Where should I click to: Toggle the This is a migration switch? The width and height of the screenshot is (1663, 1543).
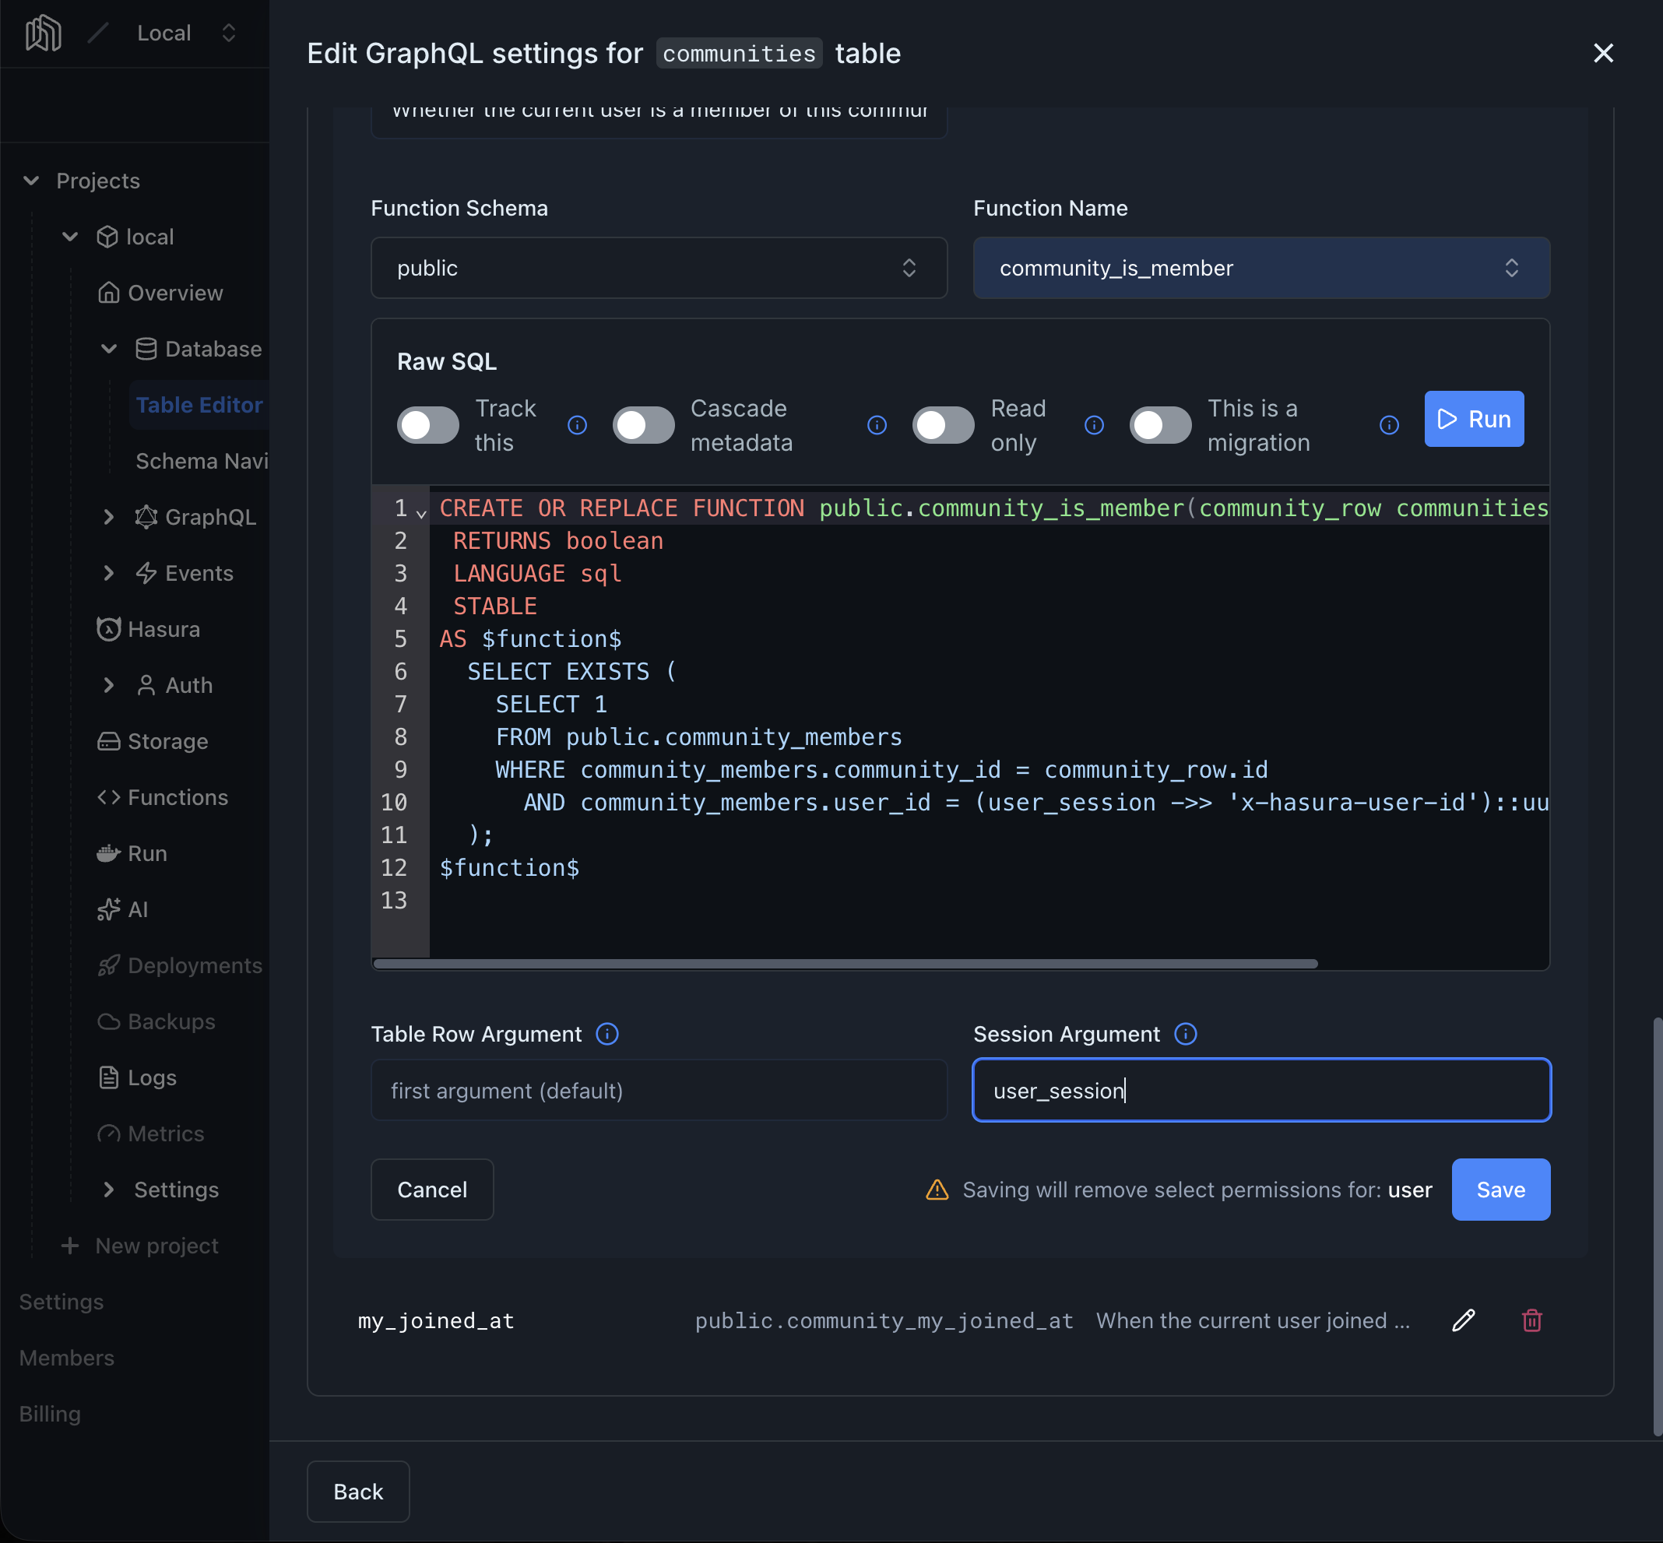pos(1159,425)
